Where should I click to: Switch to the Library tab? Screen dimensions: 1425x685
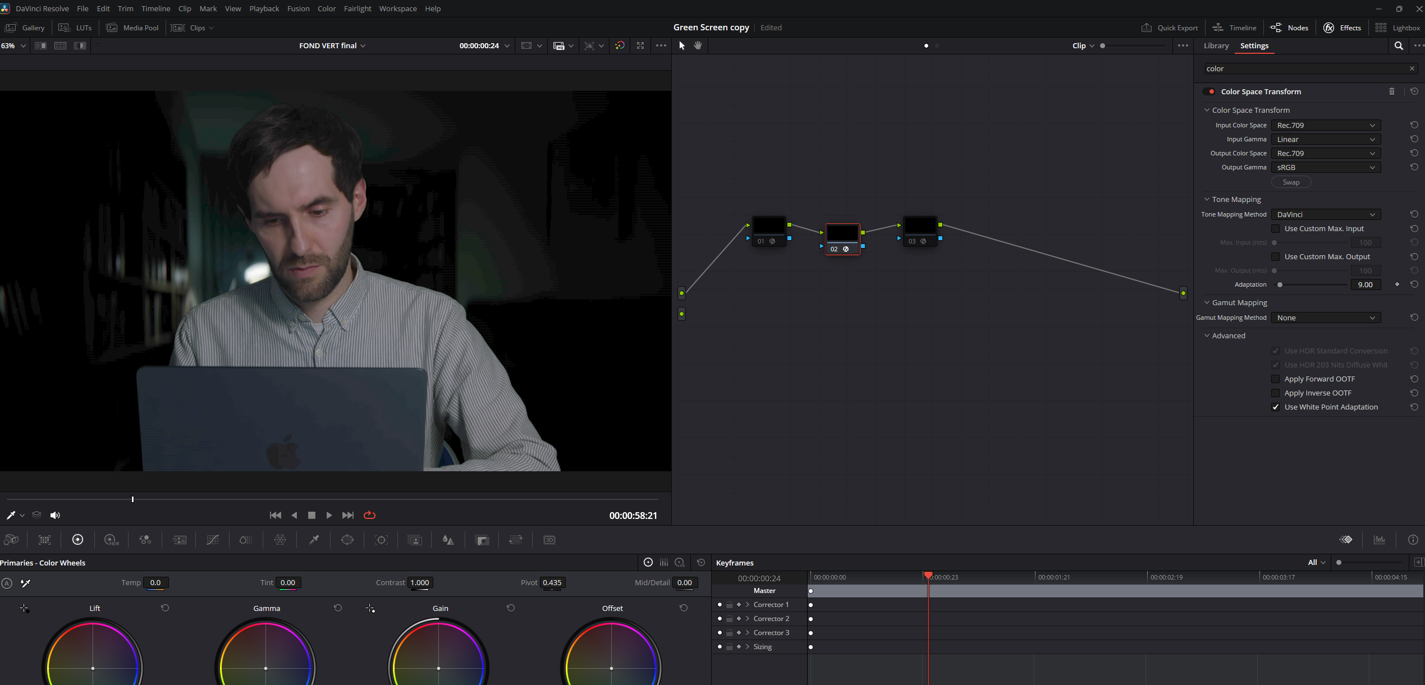pyautogui.click(x=1216, y=45)
